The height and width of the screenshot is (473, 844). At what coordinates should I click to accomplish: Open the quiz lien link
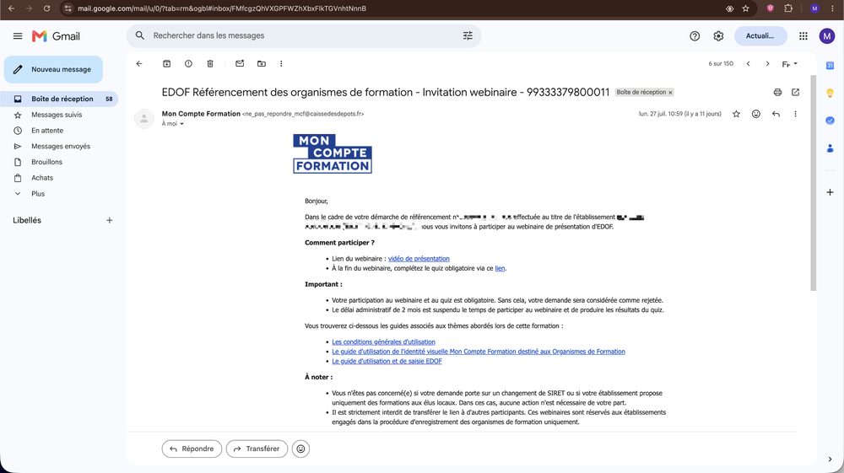click(500, 268)
